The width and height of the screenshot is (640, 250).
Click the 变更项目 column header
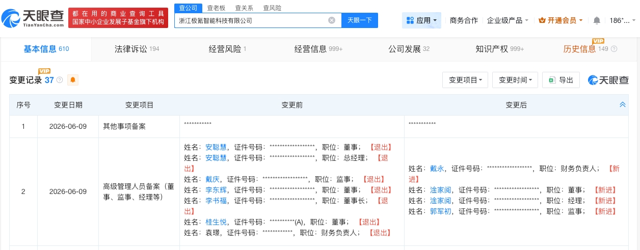(x=139, y=105)
